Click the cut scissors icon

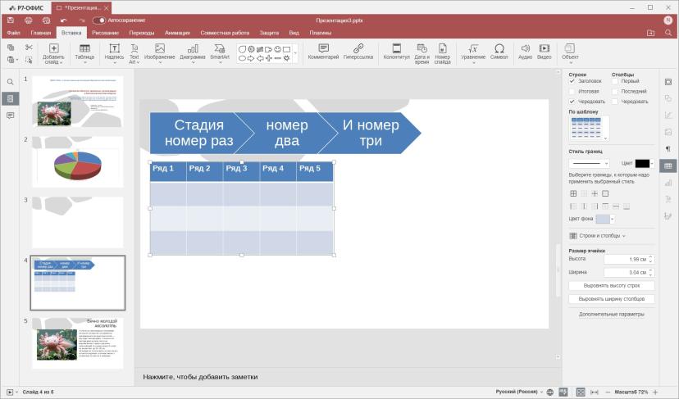click(x=29, y=48)
